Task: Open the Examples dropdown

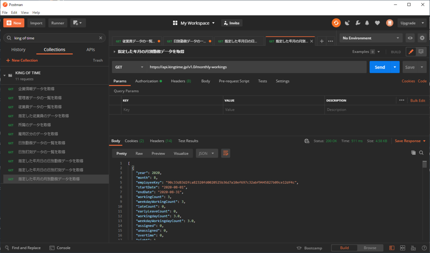Action: click(x=366, y=52)
